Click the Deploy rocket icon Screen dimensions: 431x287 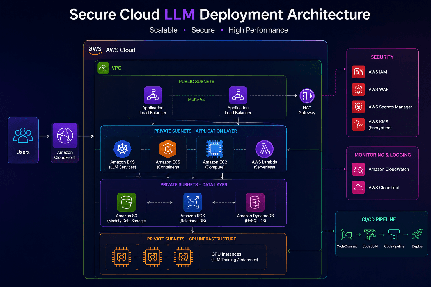(x=417, y=234)
